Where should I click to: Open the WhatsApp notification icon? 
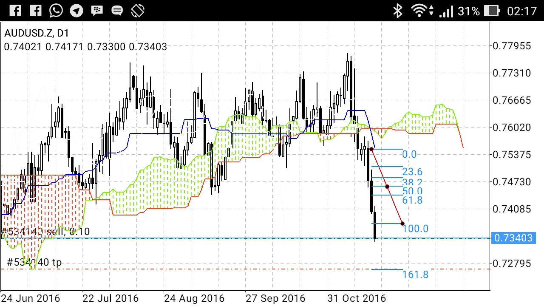tap(56, 11)
